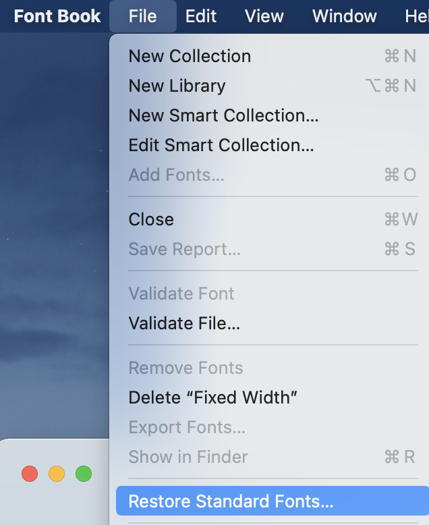Select Show in Finder option
The height and width of the screenshot is (525, 429).
click(x=188, y=457)
